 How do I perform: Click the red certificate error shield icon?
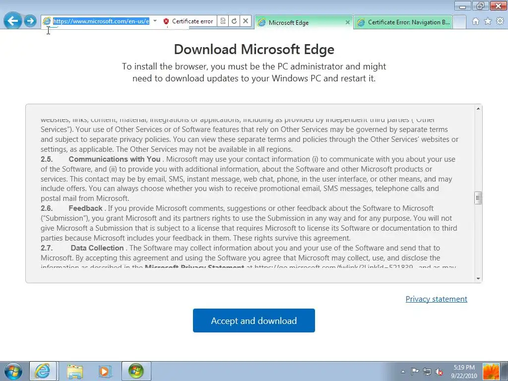[x=166, y=21]
